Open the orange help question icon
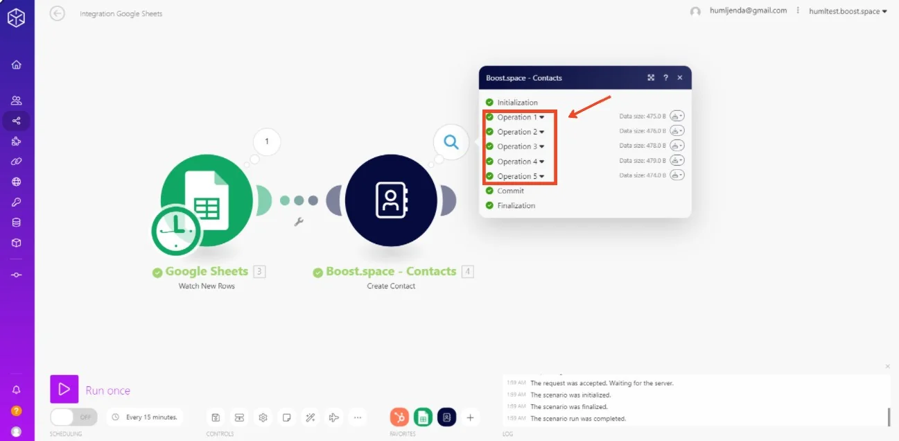This screenshot has width=899, height=441. (x=17, y=411)
